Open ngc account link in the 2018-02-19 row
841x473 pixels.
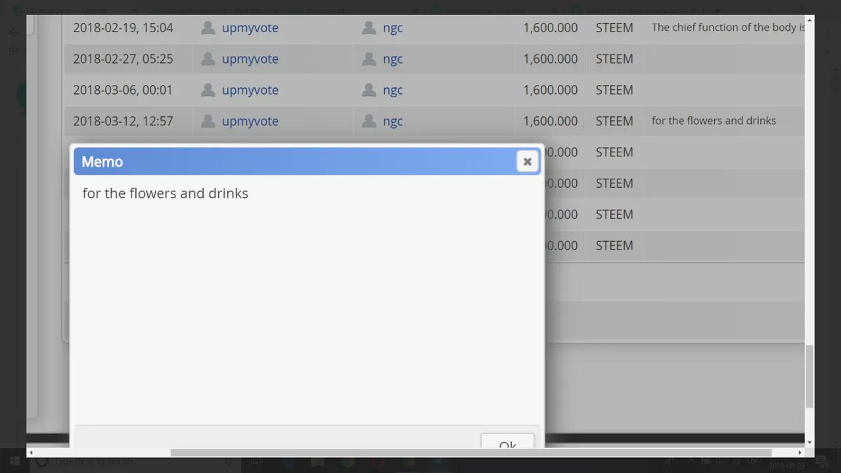coord(393,28)
